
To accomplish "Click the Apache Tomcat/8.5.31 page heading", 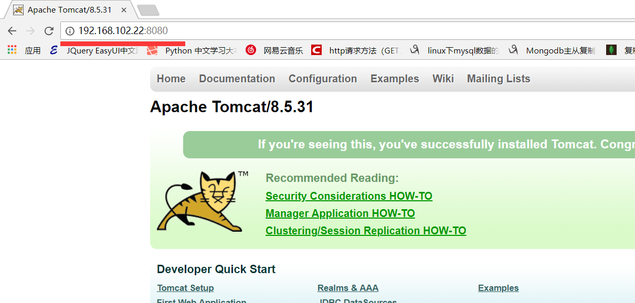I will [x=232, y=107].
